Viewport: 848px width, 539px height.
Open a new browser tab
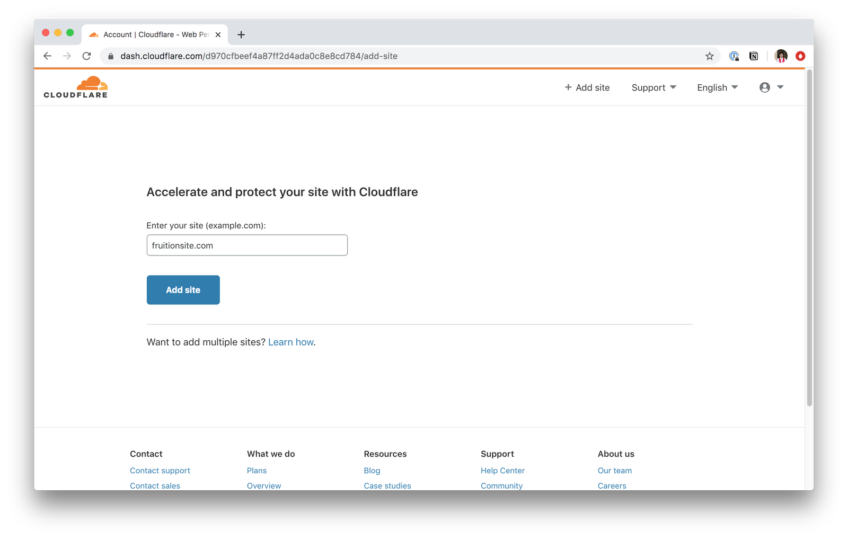point(241,35)
